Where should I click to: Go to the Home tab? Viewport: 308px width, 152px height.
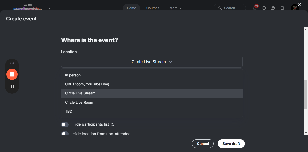tap(131, 8)
